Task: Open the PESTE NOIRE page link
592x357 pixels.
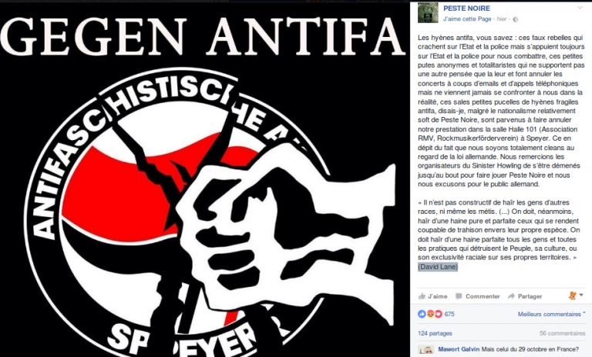Action: pyautogui.click(x=466, y=8)
